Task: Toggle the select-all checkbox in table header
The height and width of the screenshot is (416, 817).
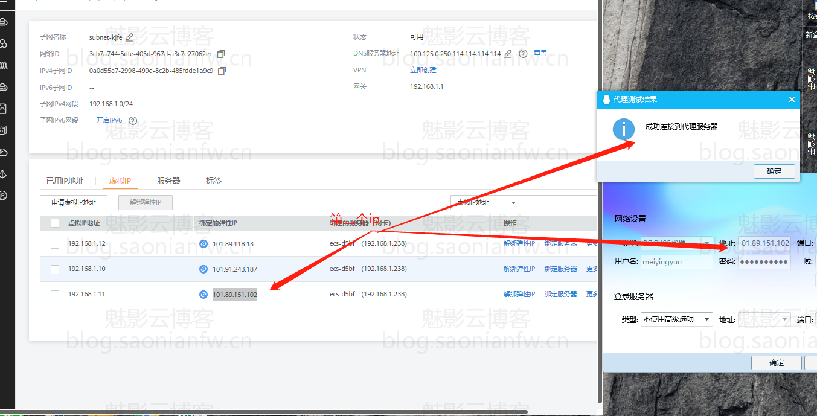Action: tap(55, 223)
